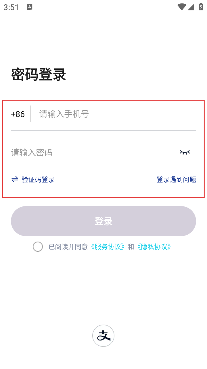Tap the Wi-Fi status icon
This screenshot has height=369, width=207.
[181, 7]
